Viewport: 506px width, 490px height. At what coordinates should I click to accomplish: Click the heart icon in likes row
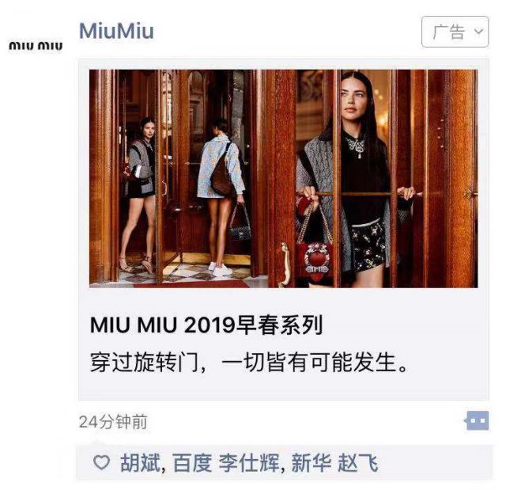click(102, 462)
